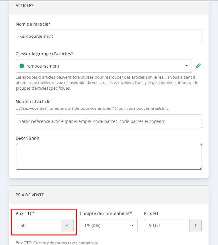Click the resize grip of the Description box
The image size is (218, 245).
[200, 168]
